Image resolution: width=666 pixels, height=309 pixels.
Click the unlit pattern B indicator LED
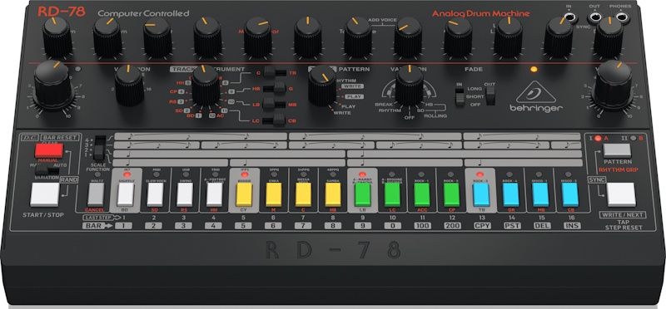coord(634,138)
